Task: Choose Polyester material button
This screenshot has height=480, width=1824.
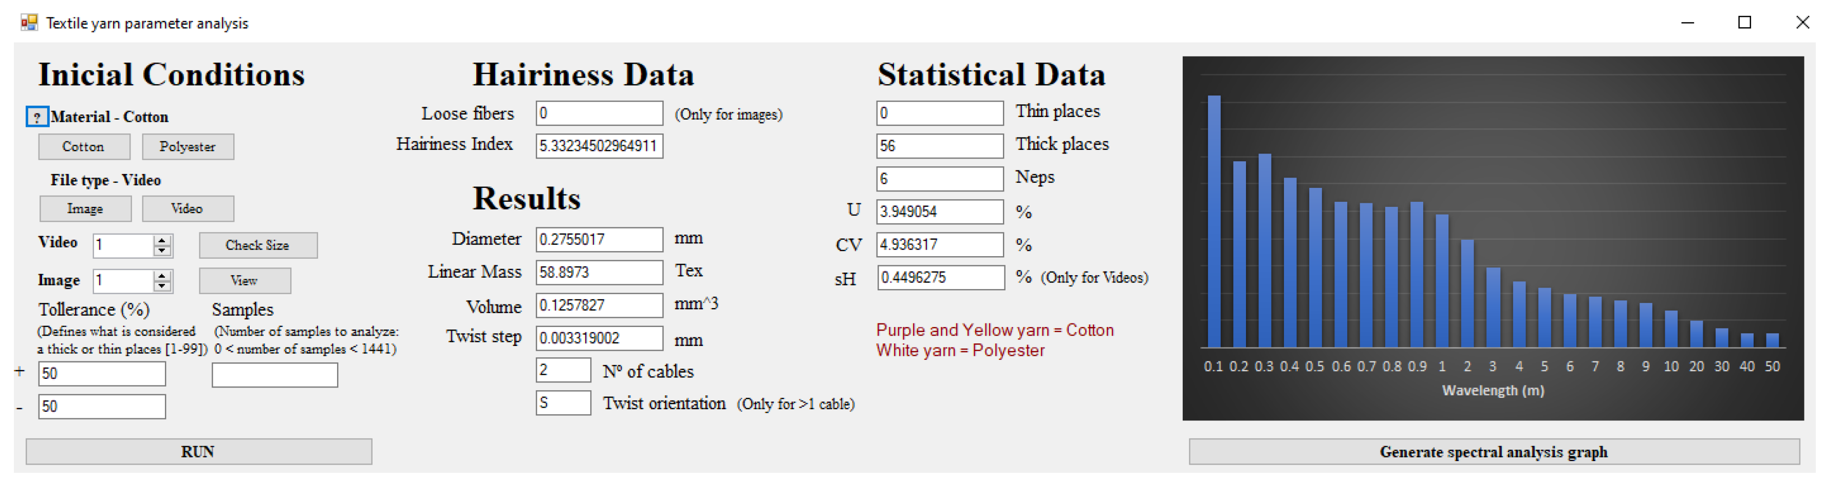Action: [188, 146]
